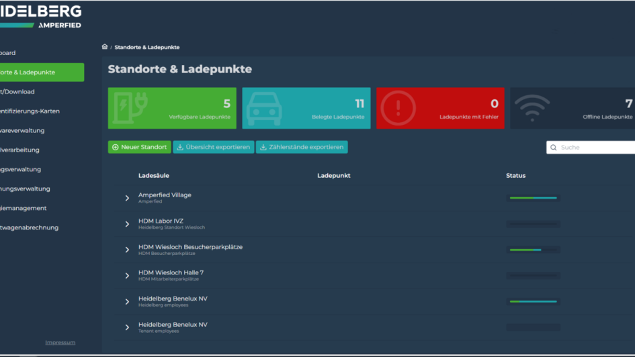Image resolution: width=635 pixels, height=357 pixels.
Task: Click HDM Wiesloch Besucherparkplätze name
Action: coord(190,247)
